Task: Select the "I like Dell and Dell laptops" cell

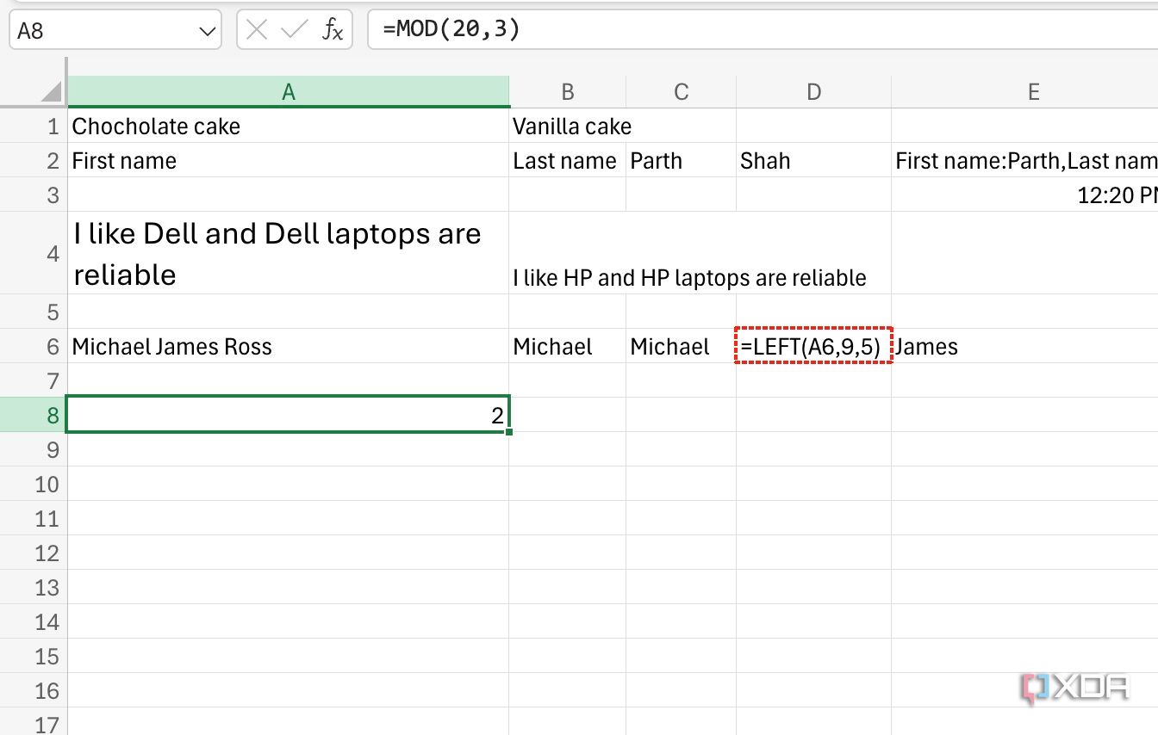Action: click(x=289, y=253)
